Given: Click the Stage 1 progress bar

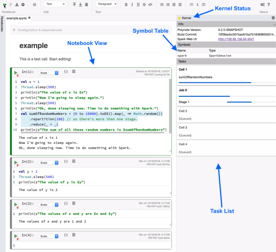Looking at the screenshot, I should click(x=251, y=102).
